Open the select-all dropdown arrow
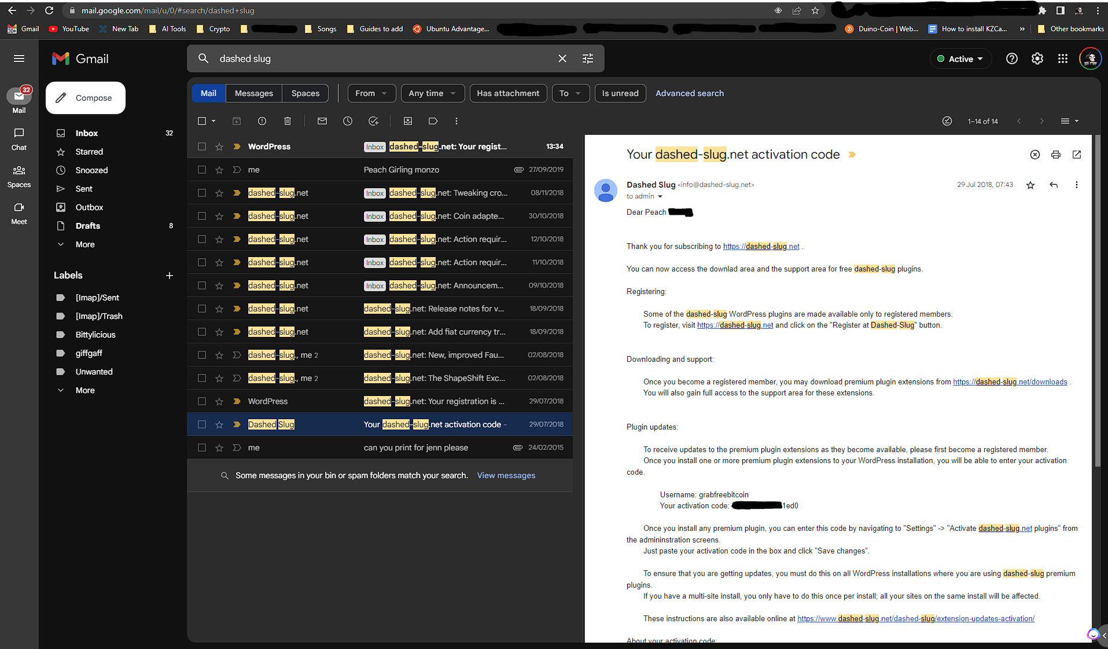Image resolution: width=1108 pixels, height=649 pixels. click(x=213, y=121)
